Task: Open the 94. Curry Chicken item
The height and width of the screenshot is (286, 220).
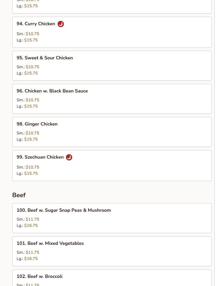Action: tap(36, 24)
